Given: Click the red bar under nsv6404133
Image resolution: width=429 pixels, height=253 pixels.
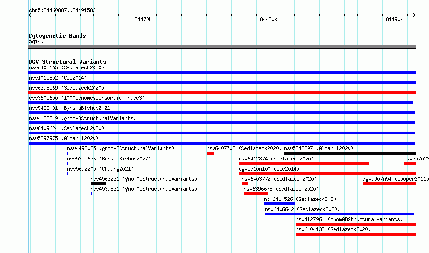Looking at the screenshot, I should (x=356, y=234).
